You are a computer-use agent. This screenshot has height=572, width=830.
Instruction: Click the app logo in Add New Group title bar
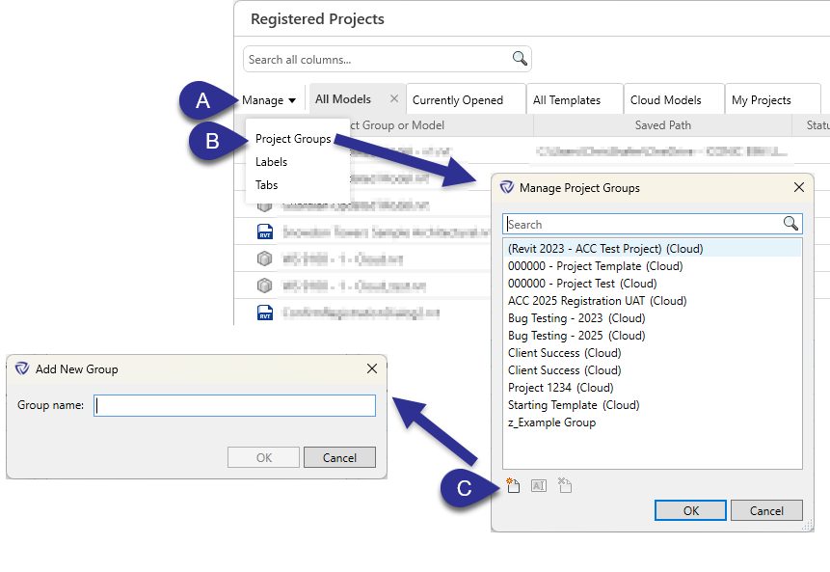click(20, 369)
